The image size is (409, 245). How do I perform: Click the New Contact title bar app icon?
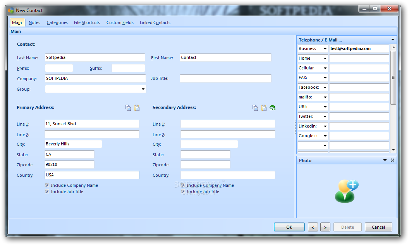pyautogui.click(x=11, y=10)
